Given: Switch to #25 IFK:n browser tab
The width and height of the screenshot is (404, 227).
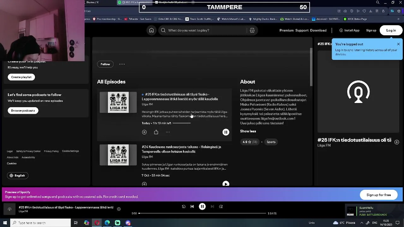Looking at the screenshot, I should [x=135, y=2].
